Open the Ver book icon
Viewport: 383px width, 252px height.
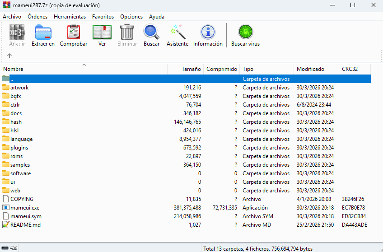[102, 32]
